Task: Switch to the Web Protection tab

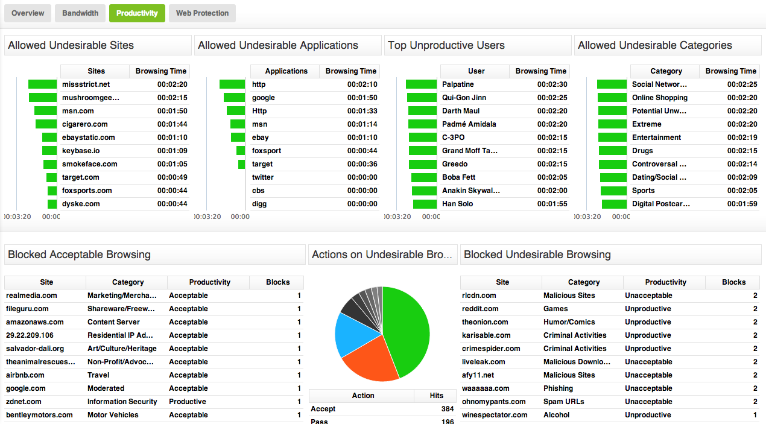Action: pyautogui.click(x=201, y=13)
